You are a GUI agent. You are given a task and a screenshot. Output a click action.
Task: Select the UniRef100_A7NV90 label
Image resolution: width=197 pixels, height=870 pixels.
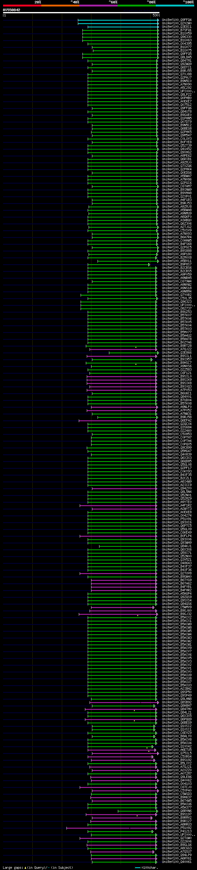(176, 85)
